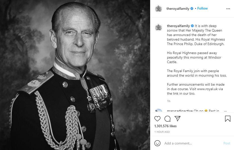View the 1,301,576 likes list
The height and width of the screenshot is (150, 234).
(x=165, y=126)
